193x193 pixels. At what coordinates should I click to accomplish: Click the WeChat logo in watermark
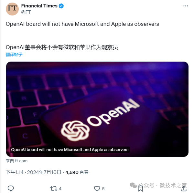click(133, 185)
